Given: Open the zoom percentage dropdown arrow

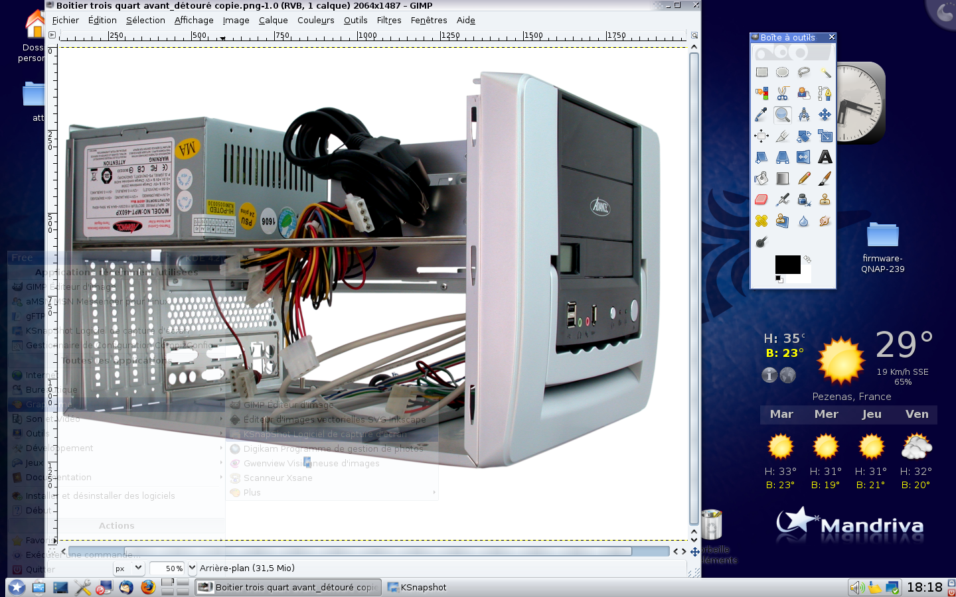Looking at the screenshot, I should (x=193, y=568).
